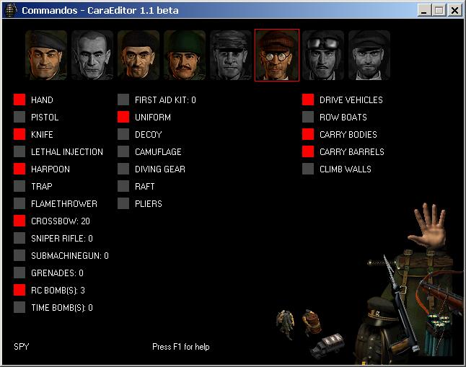Enable the DECOY checkbox
The height and width of the screenshot is (367, 466).
123,134
